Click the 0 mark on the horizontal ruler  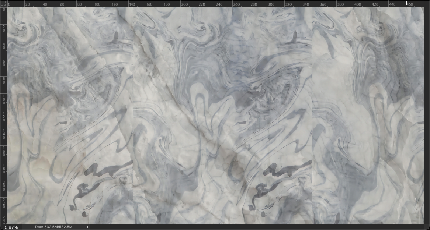9,4
